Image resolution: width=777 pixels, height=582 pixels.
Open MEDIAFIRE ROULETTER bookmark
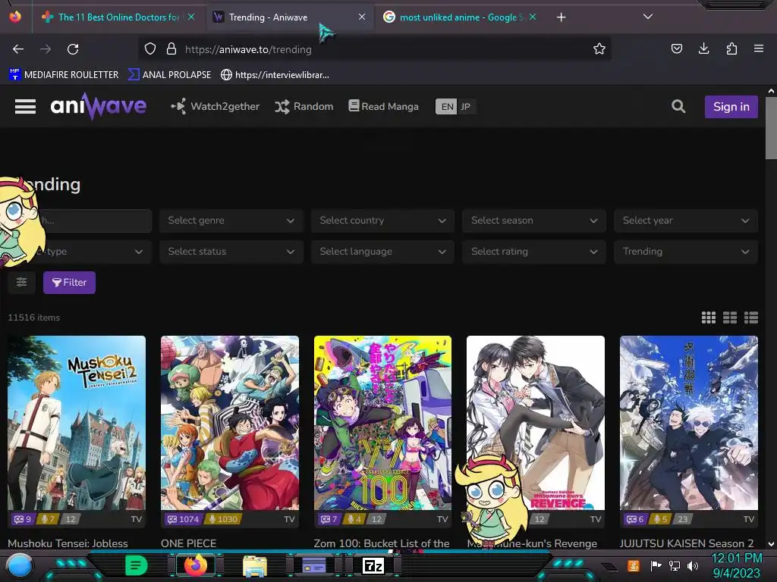tap(64, 75)
